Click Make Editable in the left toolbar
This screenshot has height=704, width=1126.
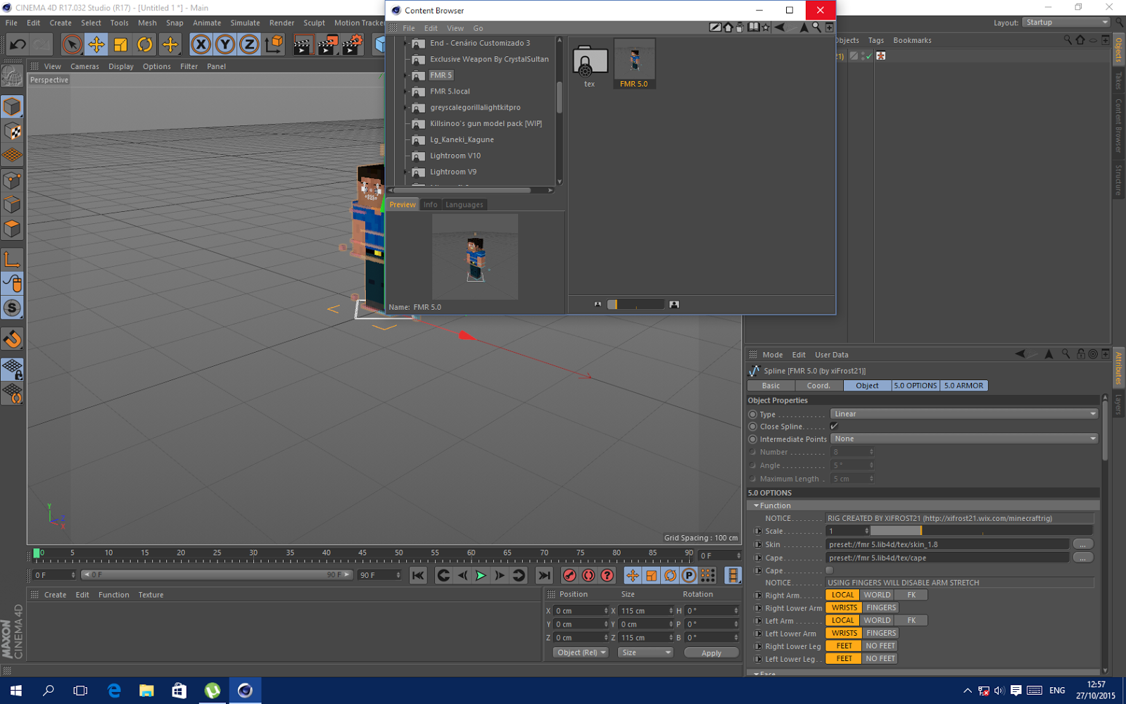[x=12, y=75]
